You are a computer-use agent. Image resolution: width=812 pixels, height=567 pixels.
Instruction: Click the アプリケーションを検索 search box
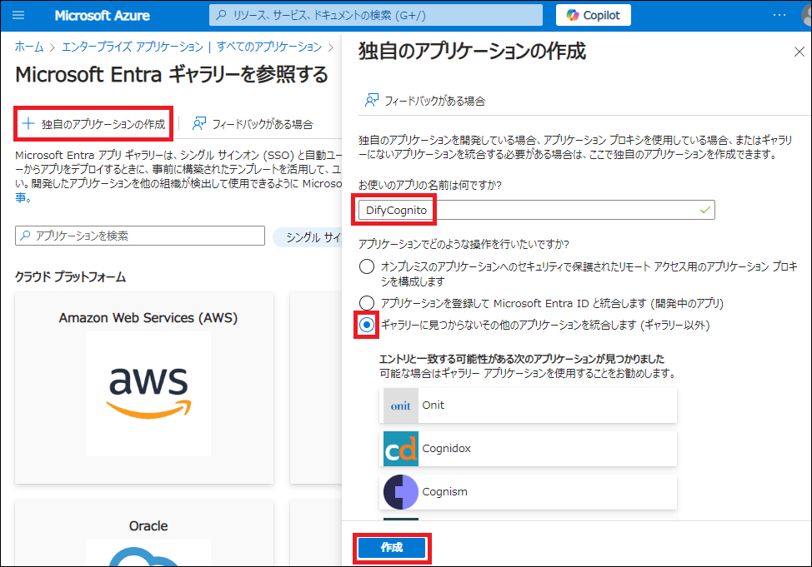(x=140, y=236)
